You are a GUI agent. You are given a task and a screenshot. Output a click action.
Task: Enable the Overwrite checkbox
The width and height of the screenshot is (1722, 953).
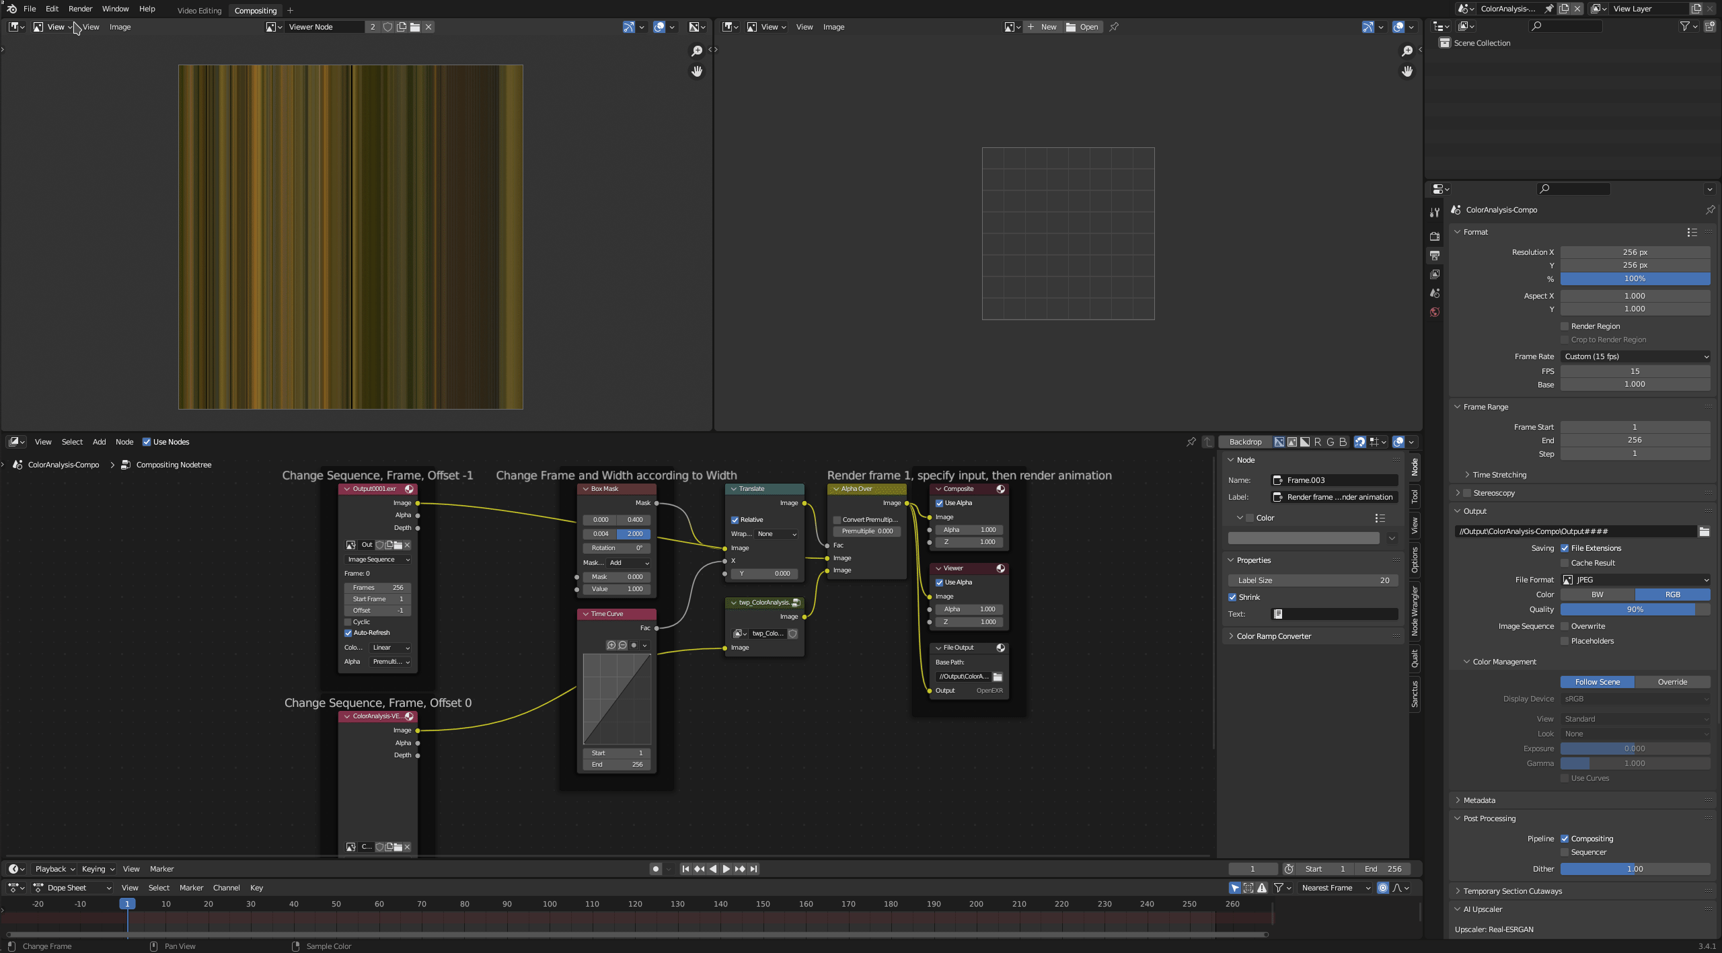1565,626
